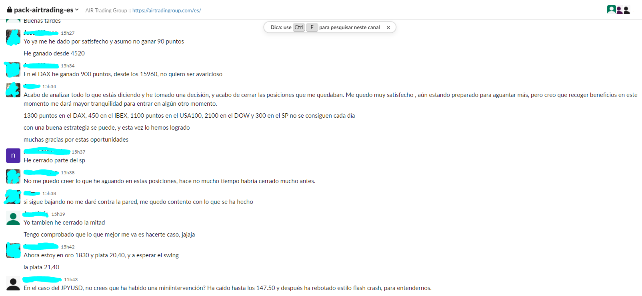Click the 15h39 message timestamp
Screen dimensions: 642x296
coord(58,214)
